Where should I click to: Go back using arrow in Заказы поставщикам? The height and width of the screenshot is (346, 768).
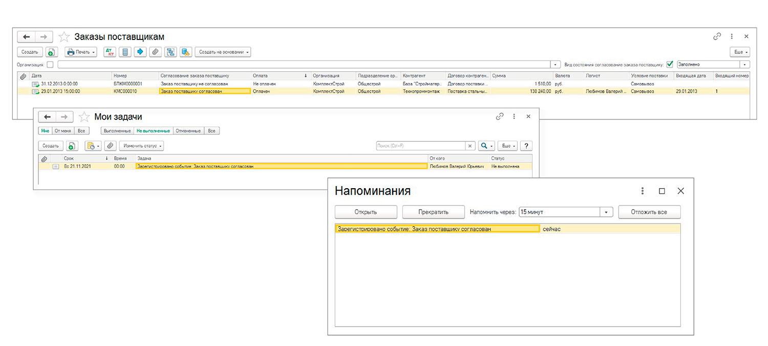click(27, 37)
